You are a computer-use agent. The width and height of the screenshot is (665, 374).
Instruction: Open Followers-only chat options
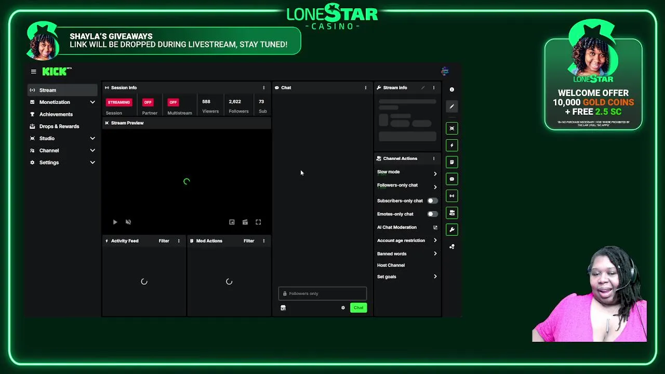pyautogui.click(x=407, y=186)
